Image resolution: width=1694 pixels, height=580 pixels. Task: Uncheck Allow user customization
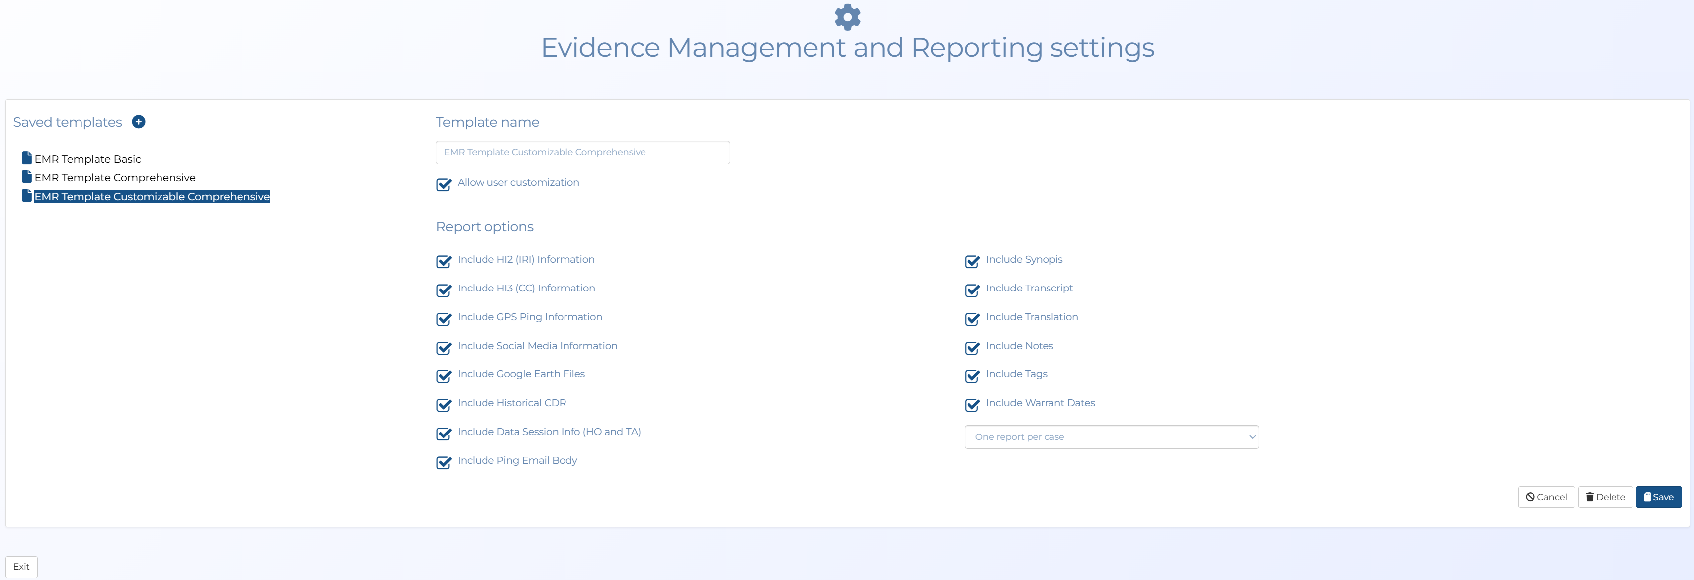coord(444,184)
